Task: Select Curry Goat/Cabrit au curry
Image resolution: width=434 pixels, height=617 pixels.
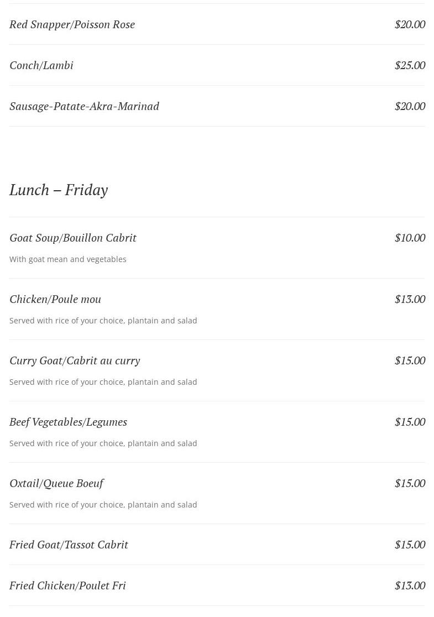Action: pyautogui.click(x=75, y=361)
